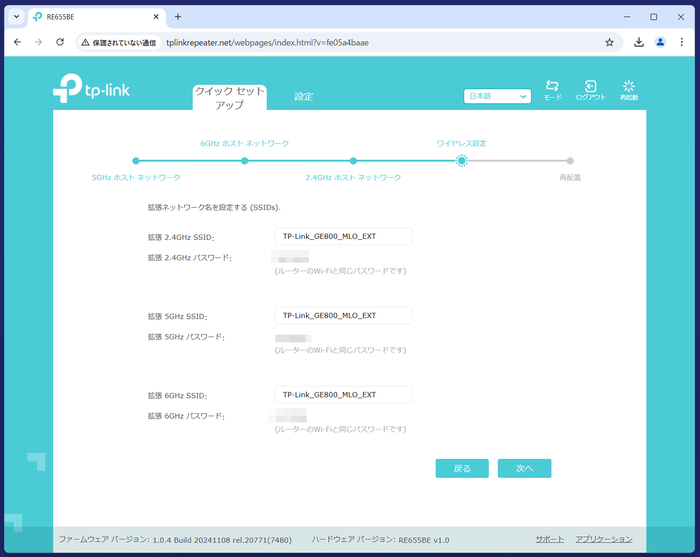
Task: Click the tp-link logo
Action: [92, 88]
